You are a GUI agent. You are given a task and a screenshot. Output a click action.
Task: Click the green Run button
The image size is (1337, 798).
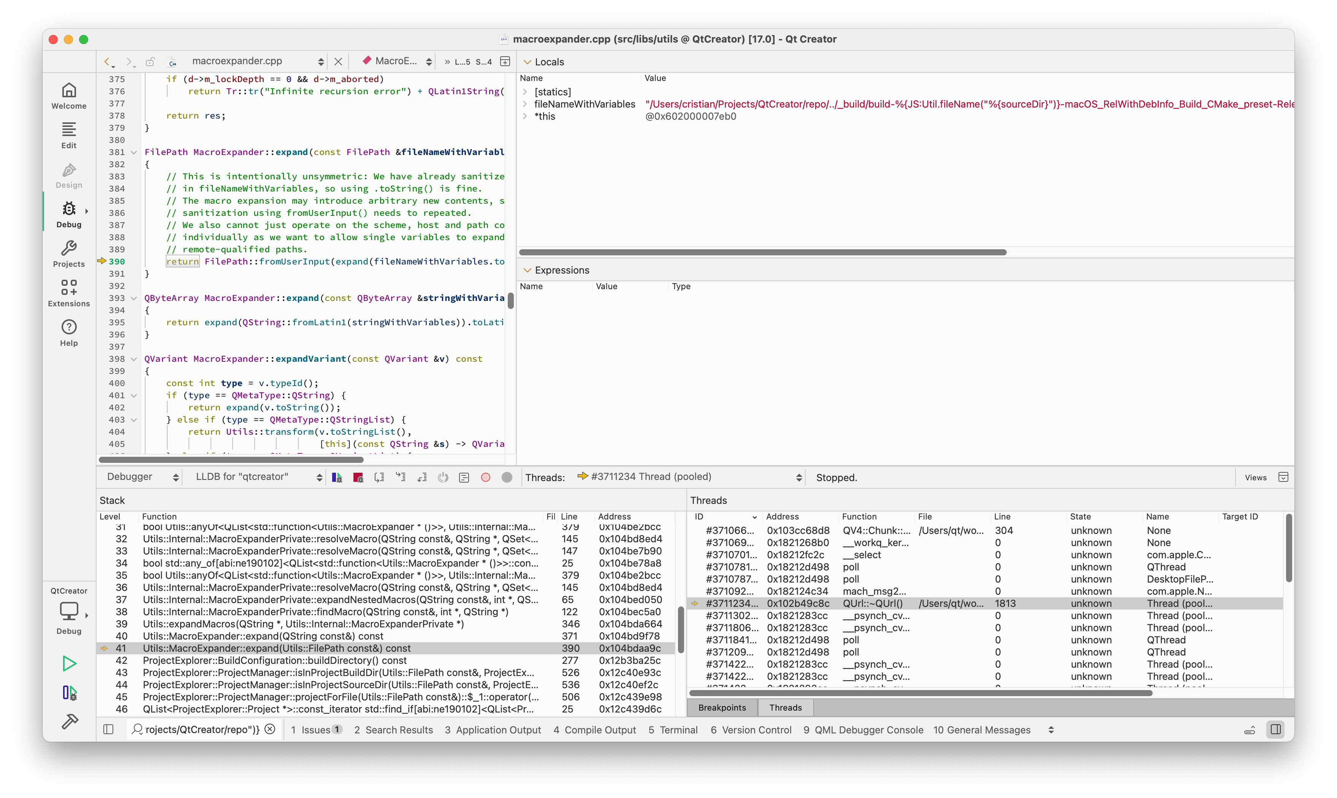(x=69, y=663)
